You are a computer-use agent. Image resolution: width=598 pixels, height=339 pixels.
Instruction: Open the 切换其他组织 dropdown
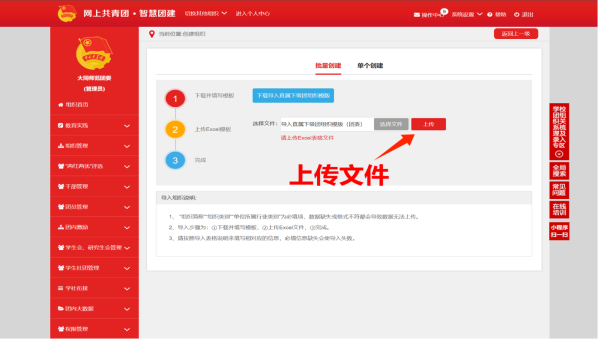[205, 13]
